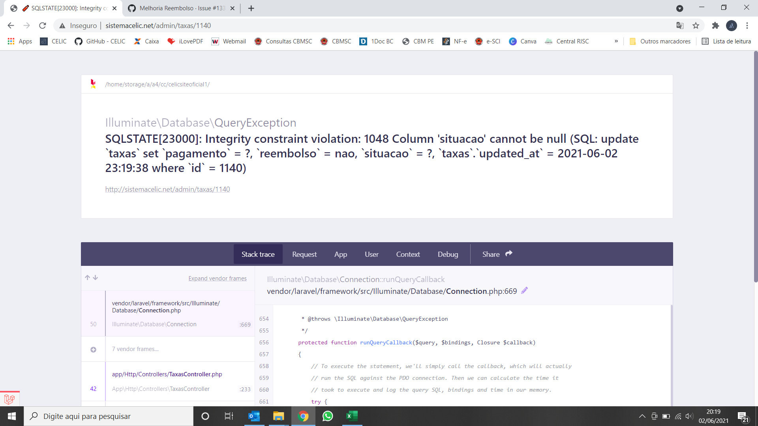Click the Apps grid icon on the bookmarks bar

[x=11, y=41]
